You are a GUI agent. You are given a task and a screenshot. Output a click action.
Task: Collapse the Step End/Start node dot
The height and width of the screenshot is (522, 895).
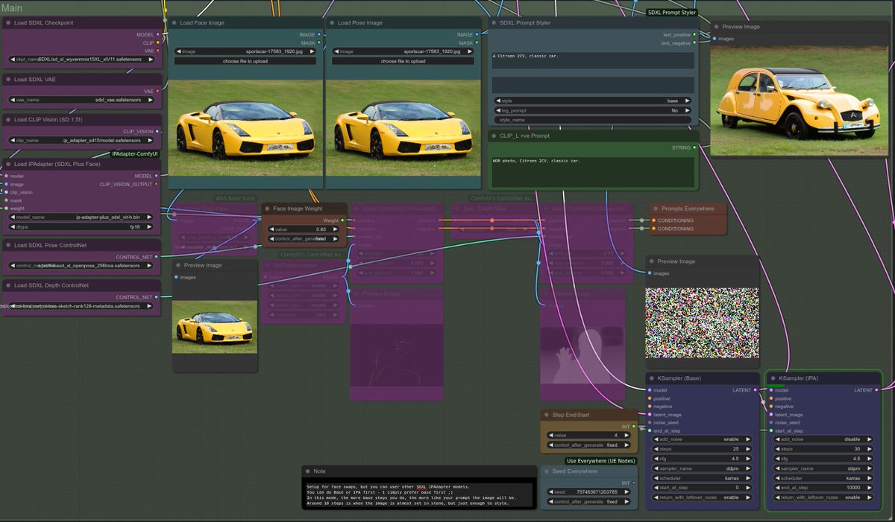tap(547, 416)
